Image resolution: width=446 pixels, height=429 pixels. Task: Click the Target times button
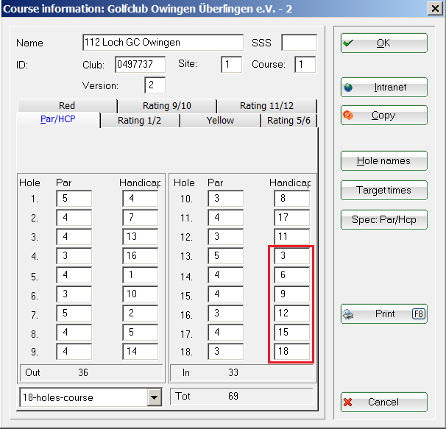384,190
